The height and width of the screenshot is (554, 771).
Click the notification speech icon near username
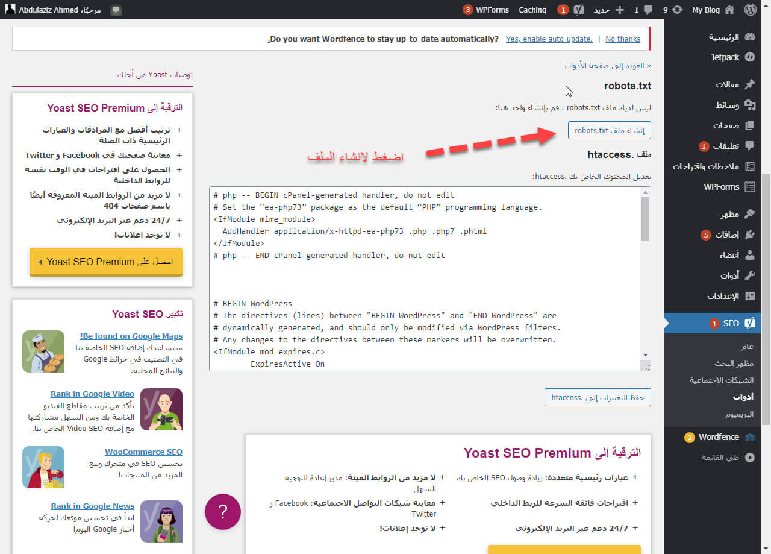(116, 10)
